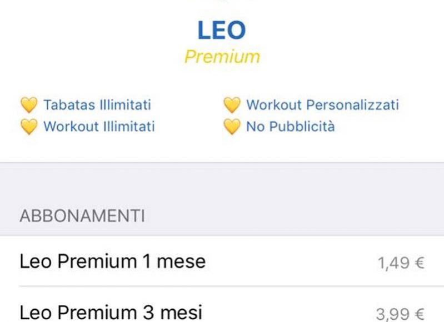
Task: Click the ABBONAMENTI section header
Action: pos(82,216)
